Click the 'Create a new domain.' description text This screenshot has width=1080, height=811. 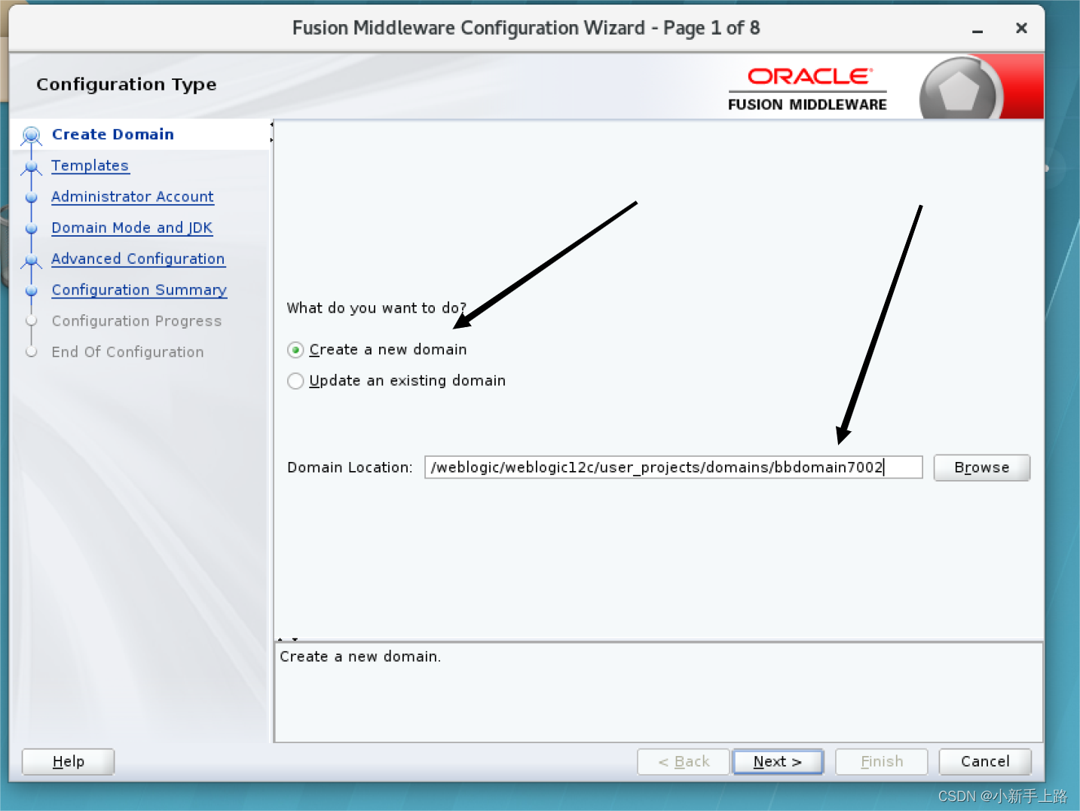pyautogui.click(x=360, y=656)
